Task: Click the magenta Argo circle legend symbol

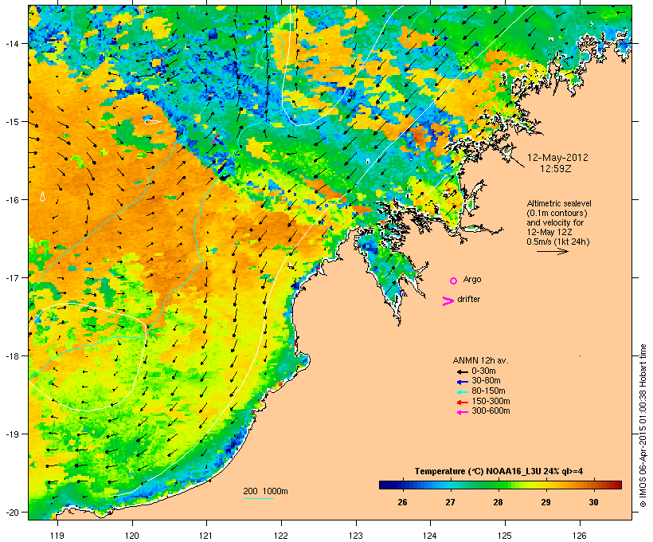Action: (x=454, y=281)
